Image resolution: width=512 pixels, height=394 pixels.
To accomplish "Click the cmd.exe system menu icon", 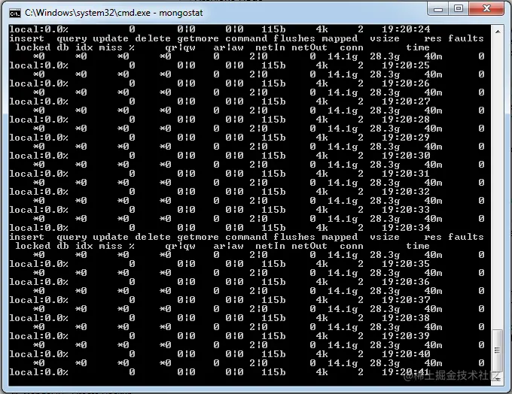I will click(x=15, y=13).
